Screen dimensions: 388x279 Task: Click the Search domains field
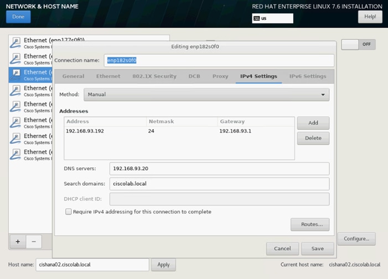219,183
